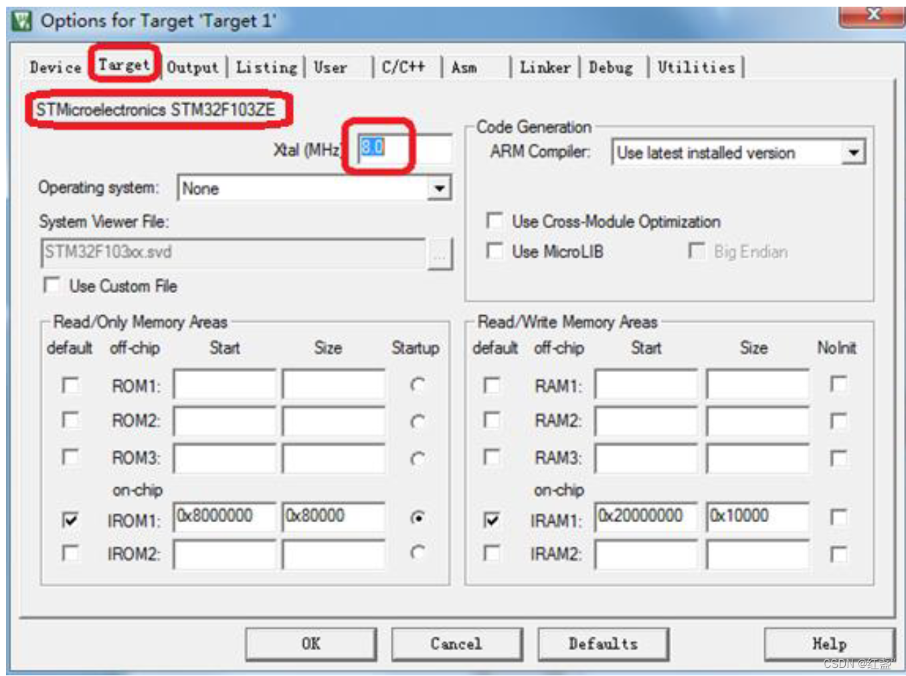Check the ROM2 default checkbox
This screenshot has width=906, height=676.
point(70,420)
